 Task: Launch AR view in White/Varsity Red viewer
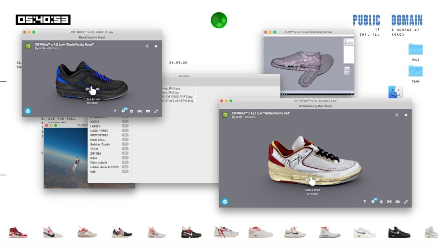[389, 202]
